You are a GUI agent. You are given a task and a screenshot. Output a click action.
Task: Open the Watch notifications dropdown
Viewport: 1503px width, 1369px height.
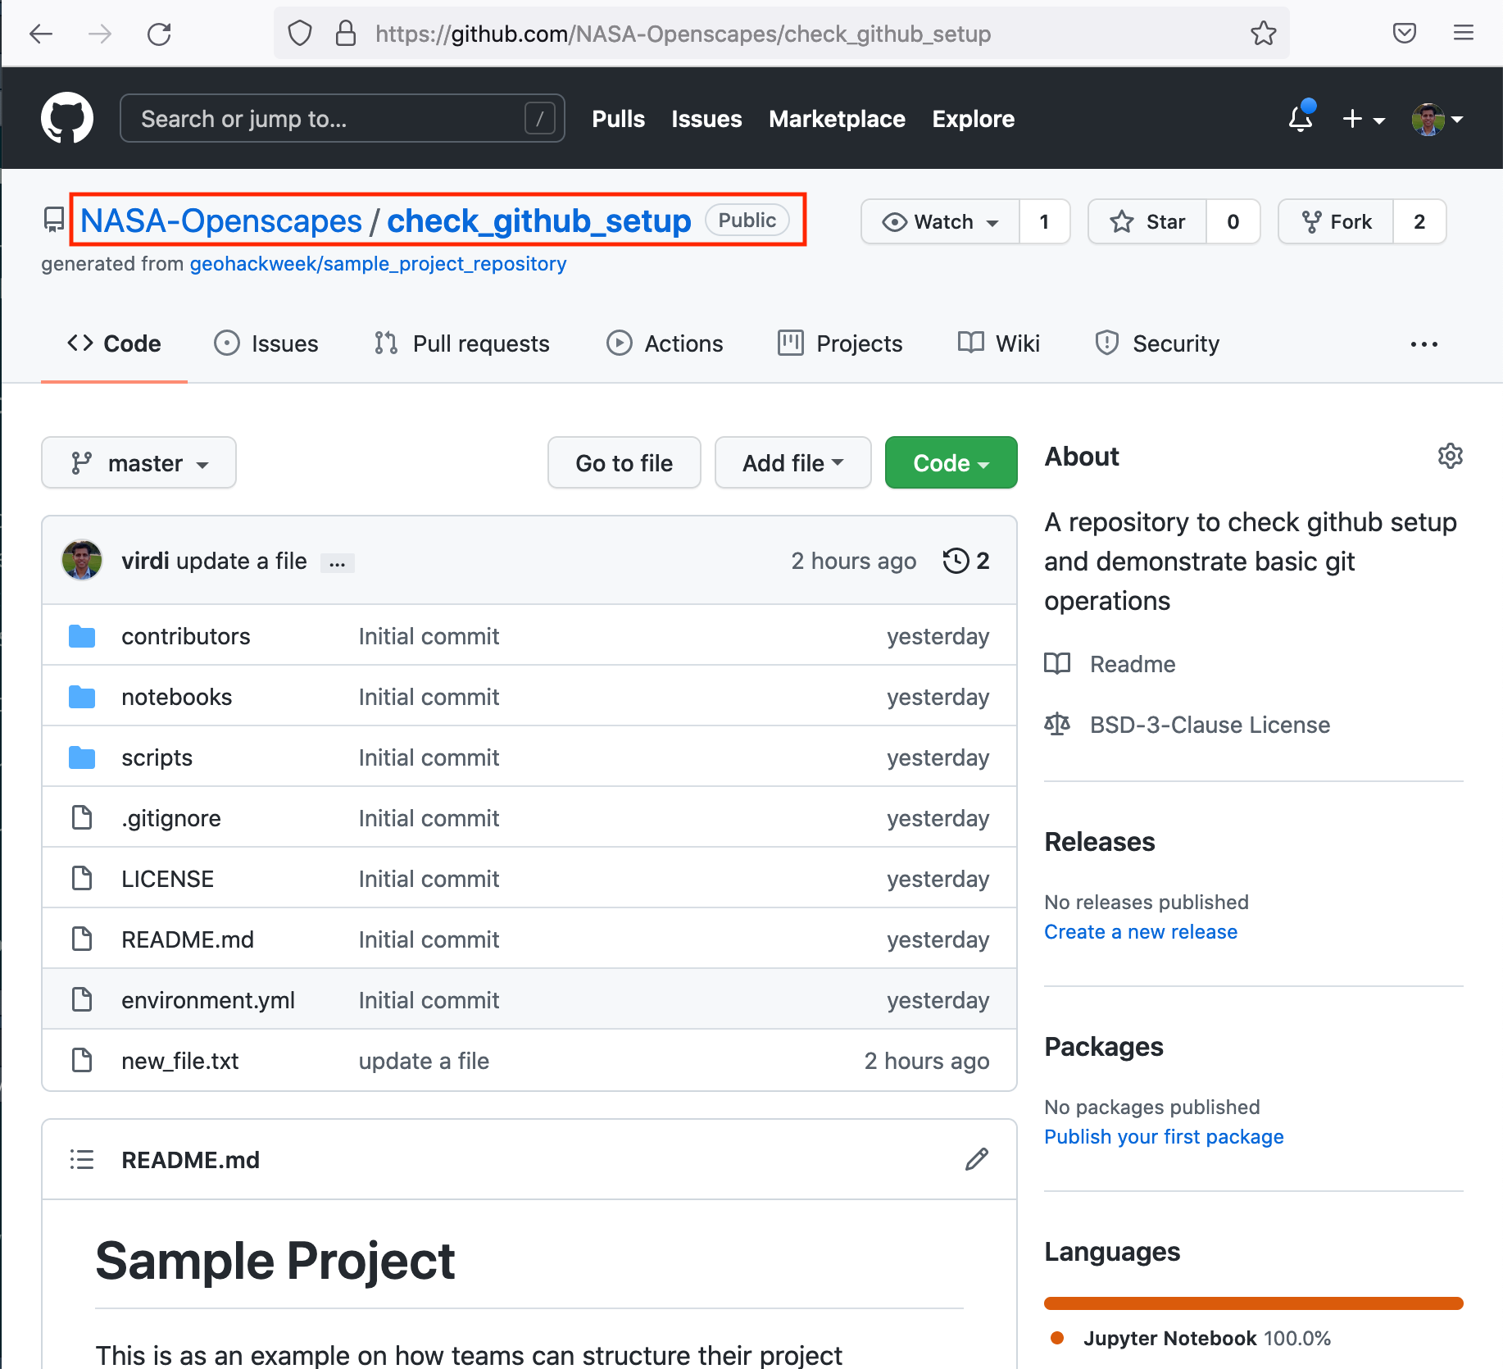[940, 221]
